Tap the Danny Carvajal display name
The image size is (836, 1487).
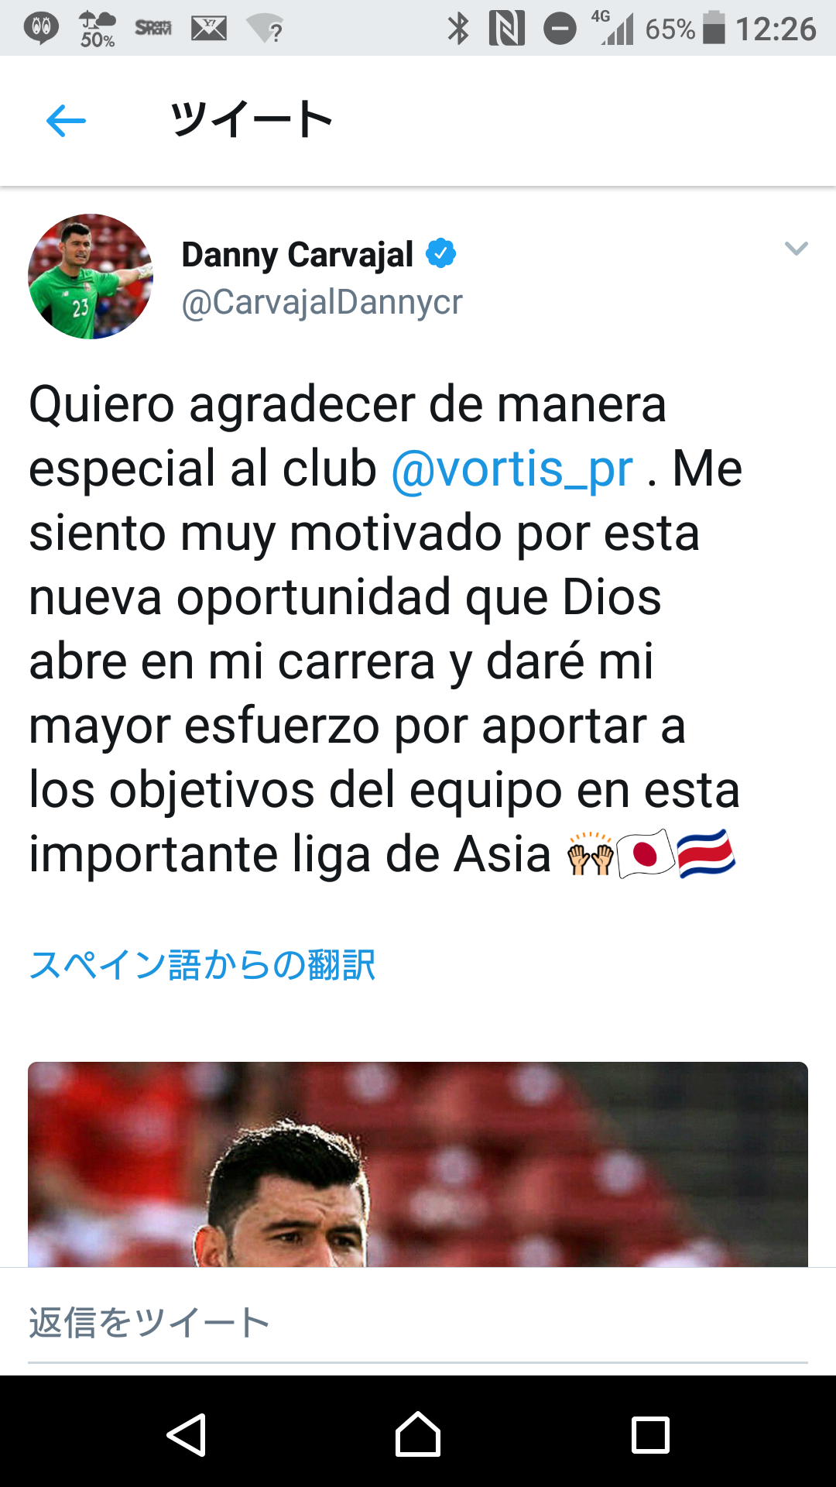tap(297, 254)
